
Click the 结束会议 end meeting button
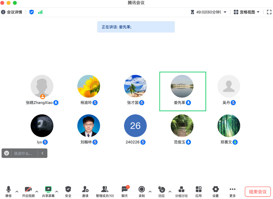click(258, 192)
